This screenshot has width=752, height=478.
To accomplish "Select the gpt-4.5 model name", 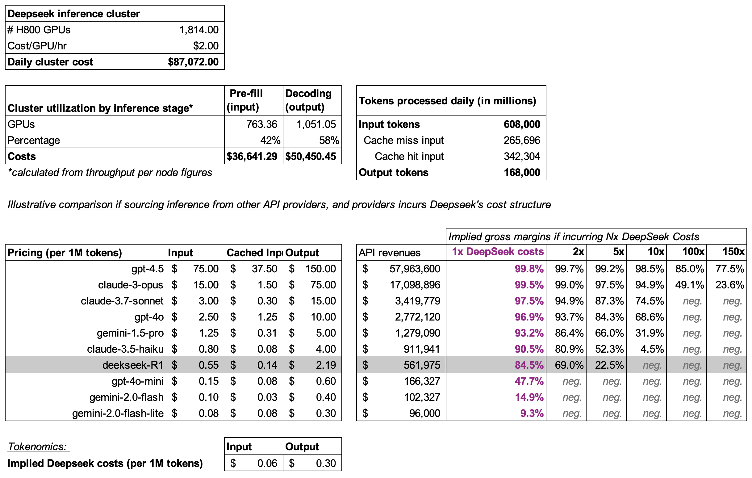I will click(x=147, y=269).
